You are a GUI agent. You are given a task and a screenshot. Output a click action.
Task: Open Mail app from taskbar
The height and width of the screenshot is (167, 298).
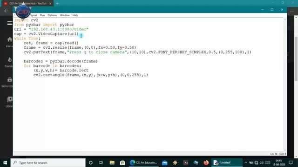pyautogui.click(x=164, y=163)
